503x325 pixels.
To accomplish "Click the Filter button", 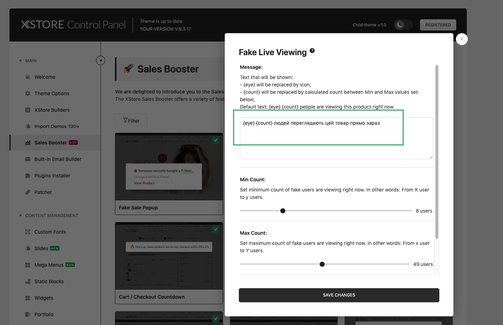I will click(x=131, y=121).
